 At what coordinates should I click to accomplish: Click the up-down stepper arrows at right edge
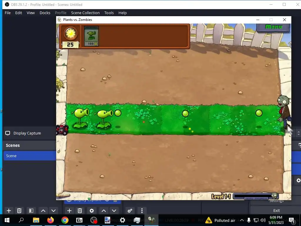pos(299,133)
